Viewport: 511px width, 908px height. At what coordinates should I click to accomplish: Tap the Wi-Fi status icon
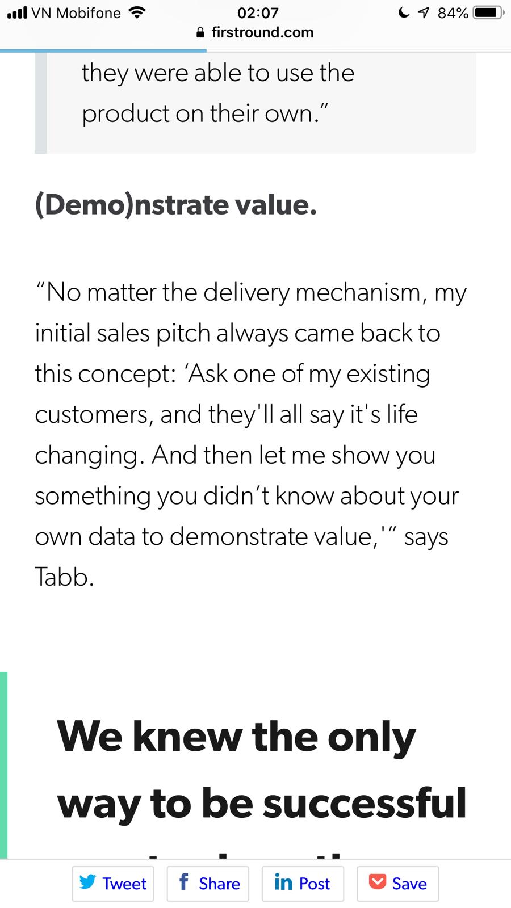tap(137, 12)
